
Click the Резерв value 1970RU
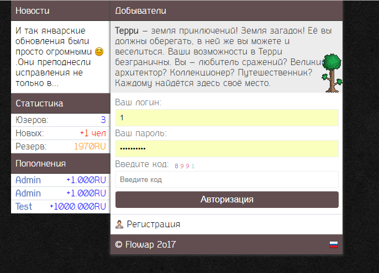90,146
